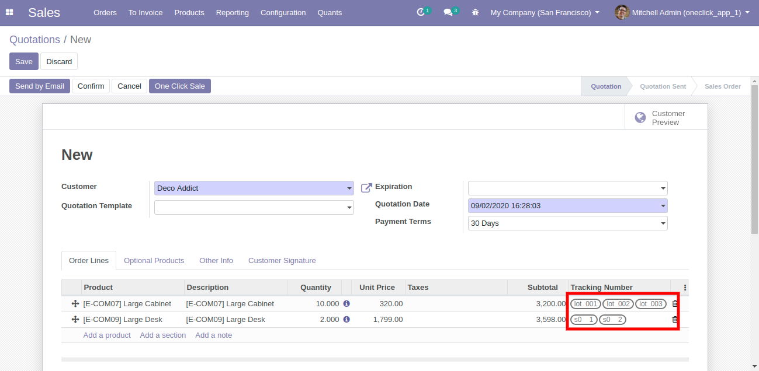759x371 pixels.
Task: Click the Large Desk drag handle icon
Action: tap(75, 320)
